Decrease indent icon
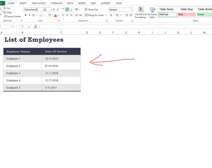Screen dimensions: 212x168 pyautogui.click(x=77, y=15)
